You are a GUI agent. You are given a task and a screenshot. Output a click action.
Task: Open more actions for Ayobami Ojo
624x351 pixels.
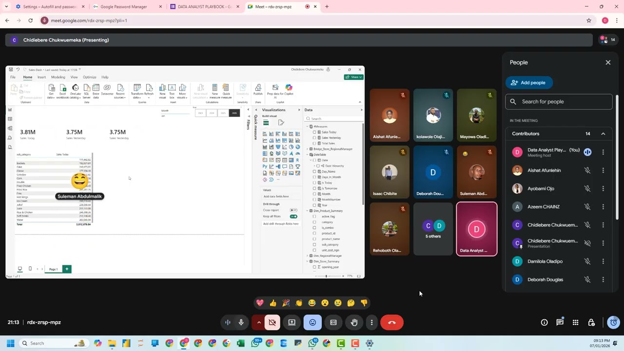click(603, 189)
